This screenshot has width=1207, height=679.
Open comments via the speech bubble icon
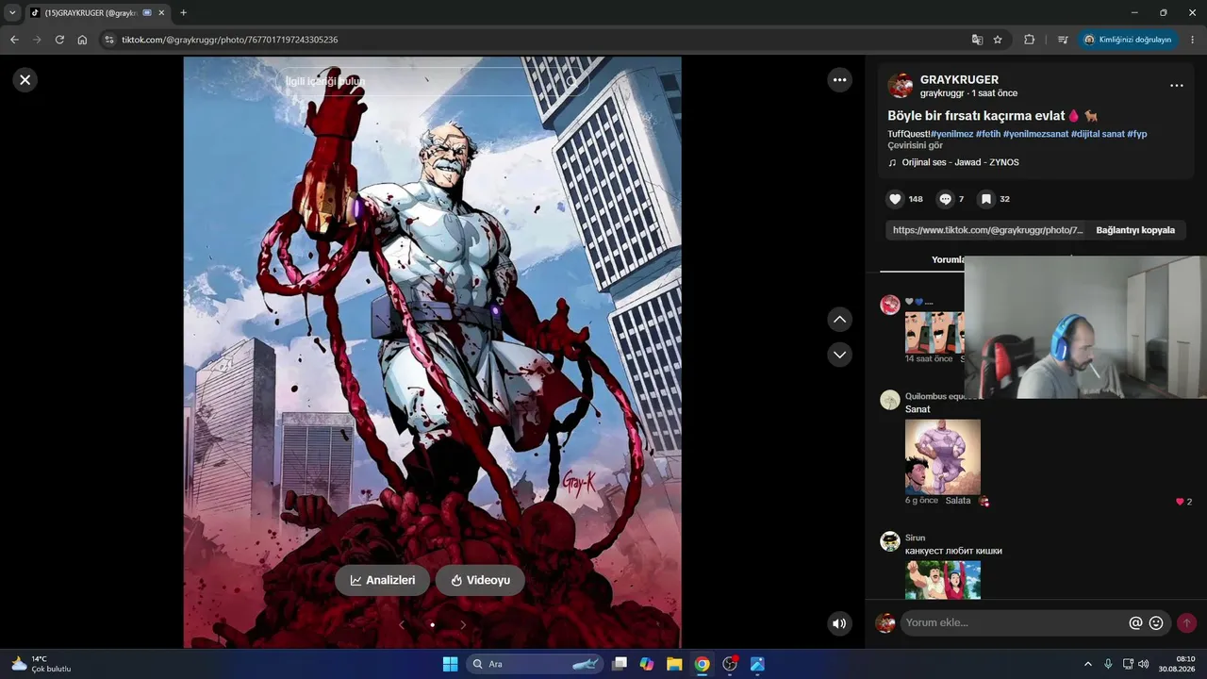(945, 199)
